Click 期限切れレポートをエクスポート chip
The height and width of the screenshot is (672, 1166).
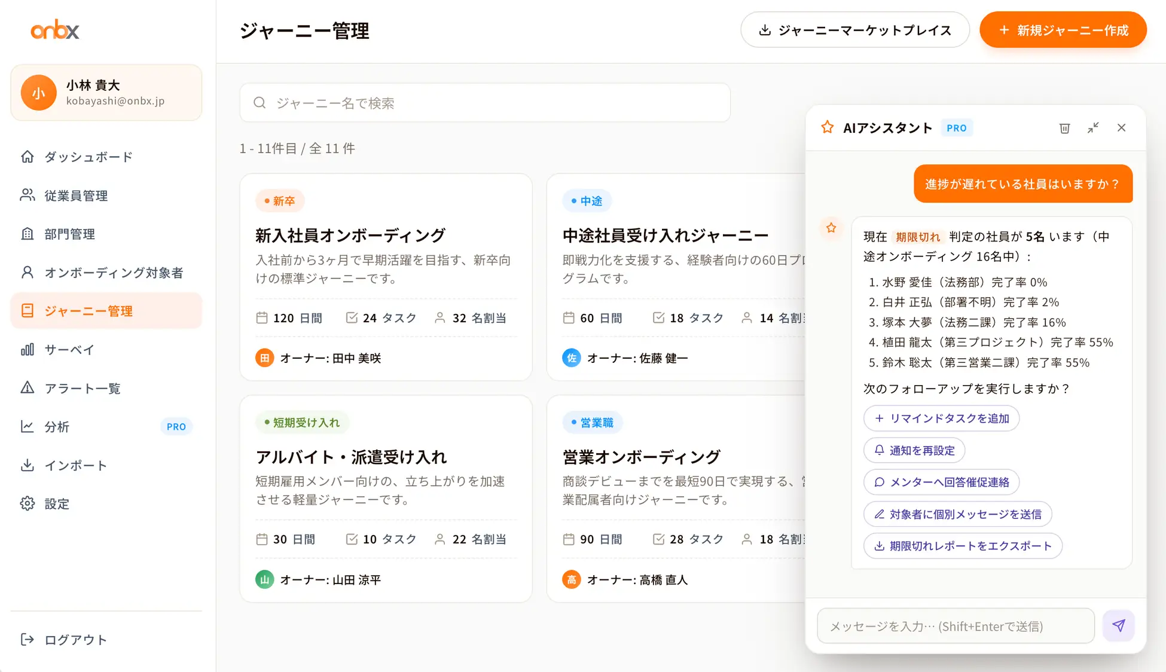coord(963,546)
